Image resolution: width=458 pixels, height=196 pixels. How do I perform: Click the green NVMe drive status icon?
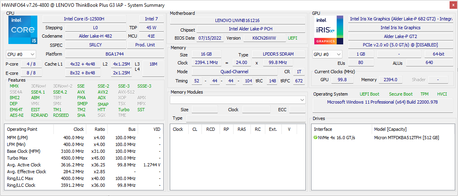tap(315, 138)
